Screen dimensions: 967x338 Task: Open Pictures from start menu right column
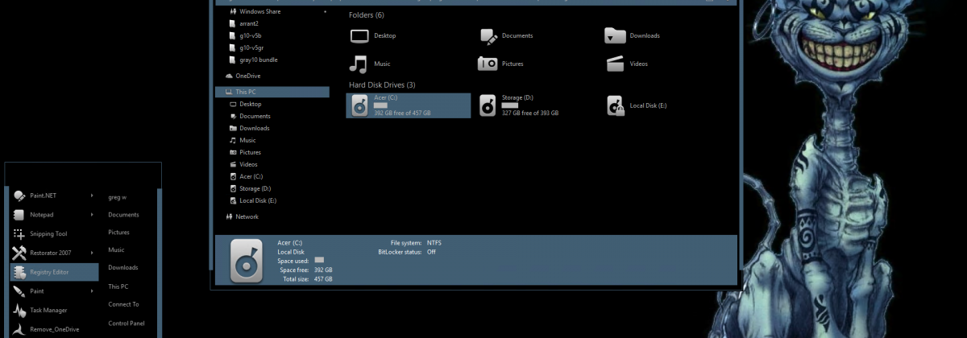pyautogui.click(x=118, y=233)
